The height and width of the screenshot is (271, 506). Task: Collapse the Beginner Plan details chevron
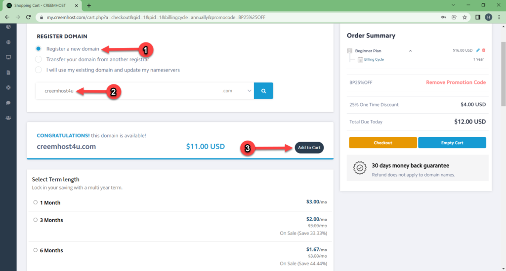[x=410, y=51]
